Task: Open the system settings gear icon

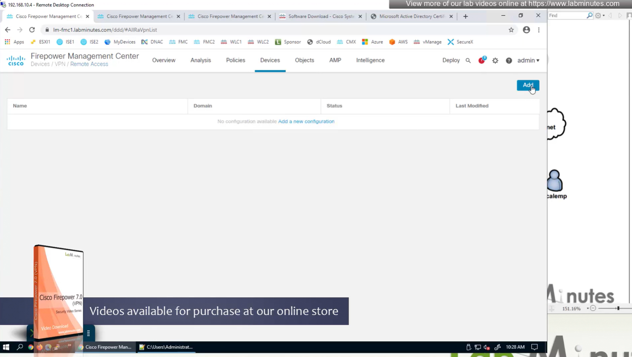Action: tap(495, 60)
